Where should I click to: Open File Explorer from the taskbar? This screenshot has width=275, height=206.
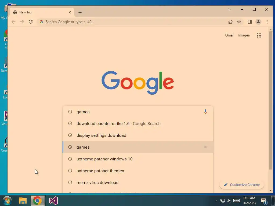click(23, 201)
